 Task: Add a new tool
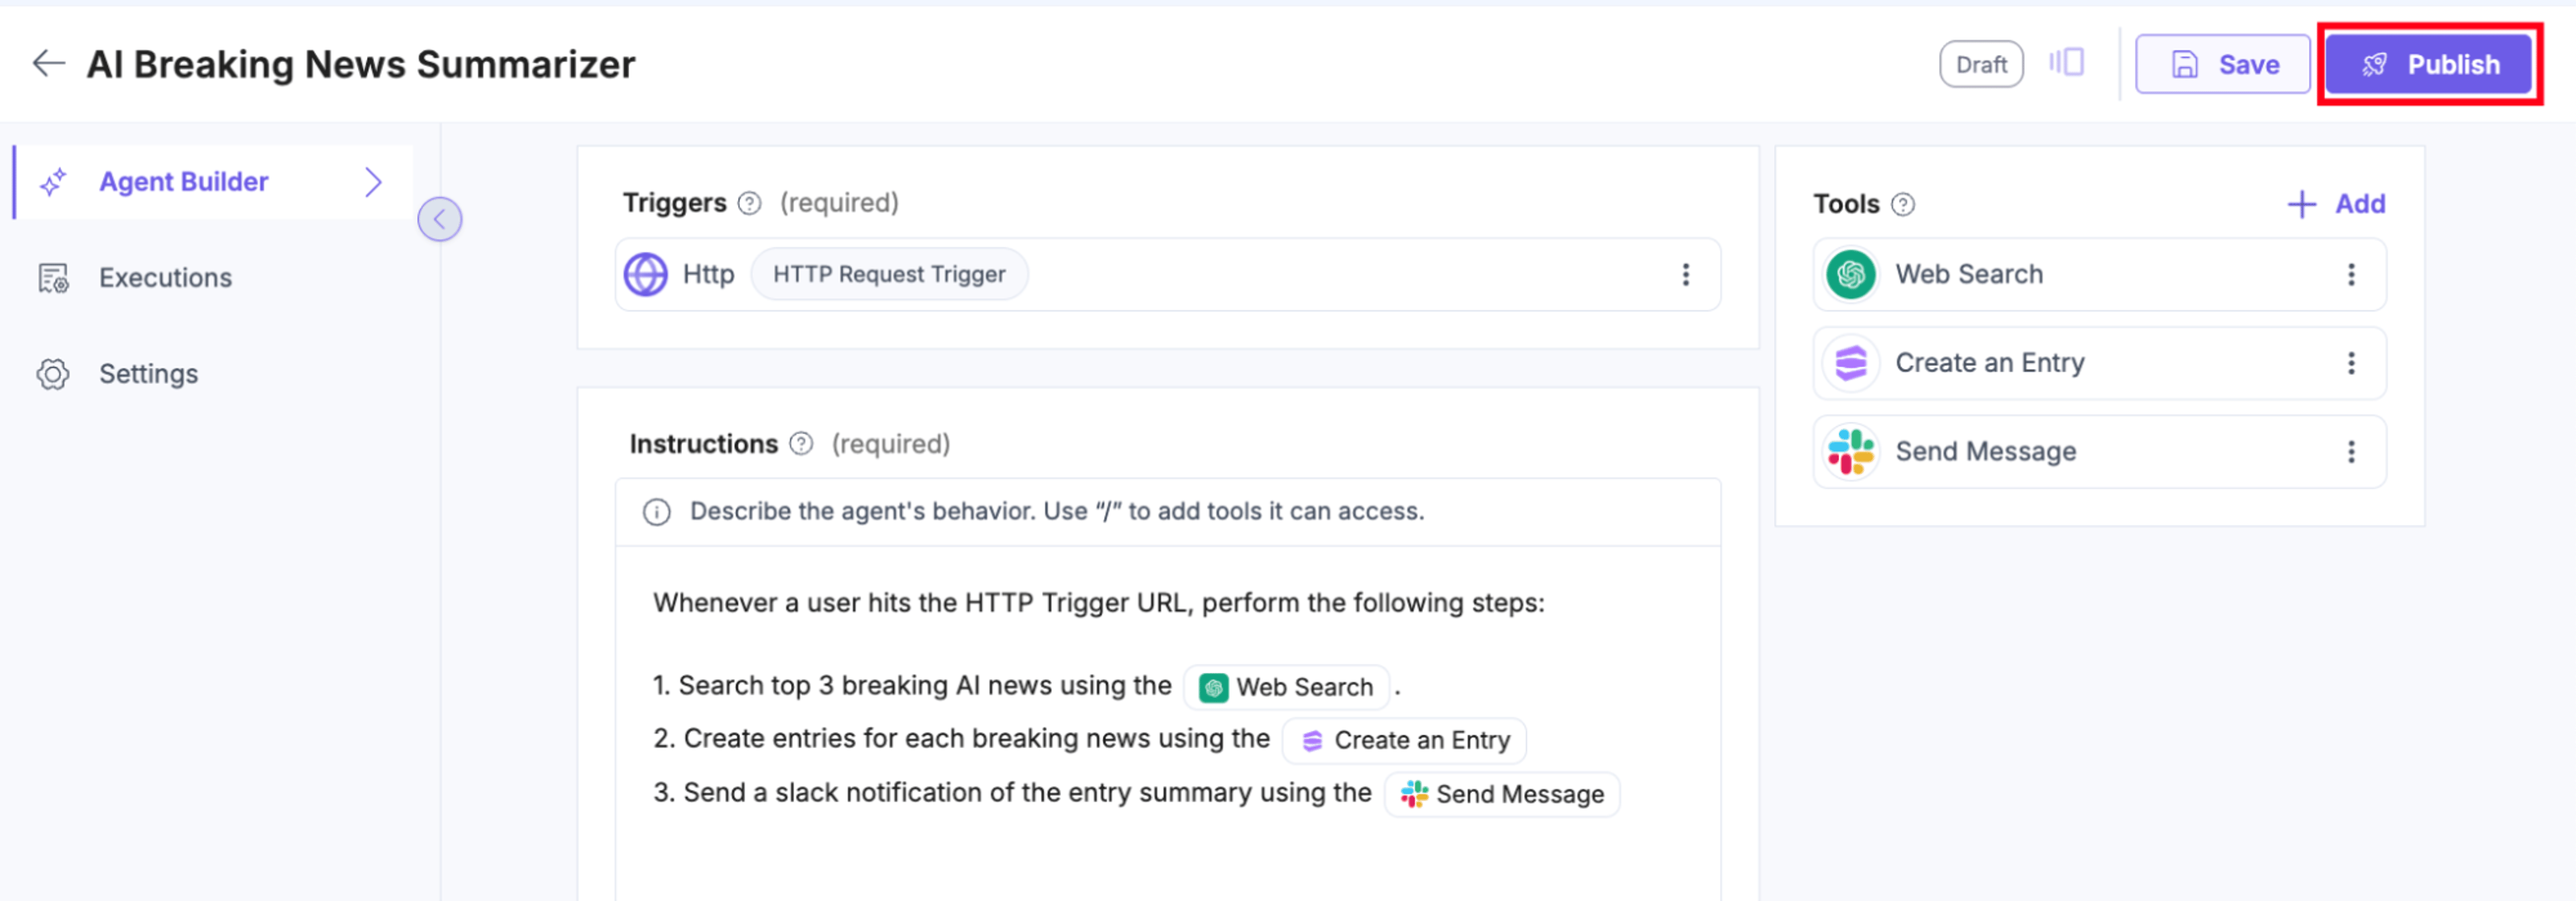coord(2336,204)
